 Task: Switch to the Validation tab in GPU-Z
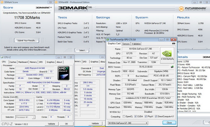coord(136,44)
